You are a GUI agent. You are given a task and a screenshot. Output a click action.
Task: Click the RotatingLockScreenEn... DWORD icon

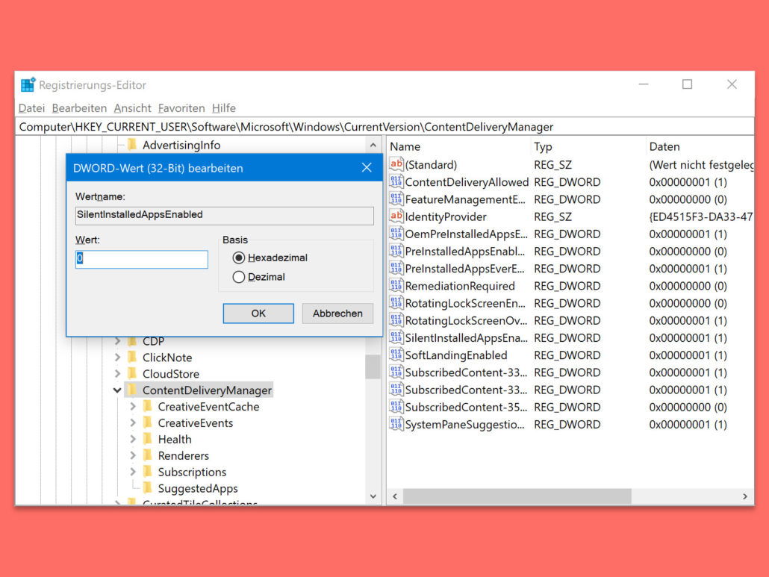396,302
